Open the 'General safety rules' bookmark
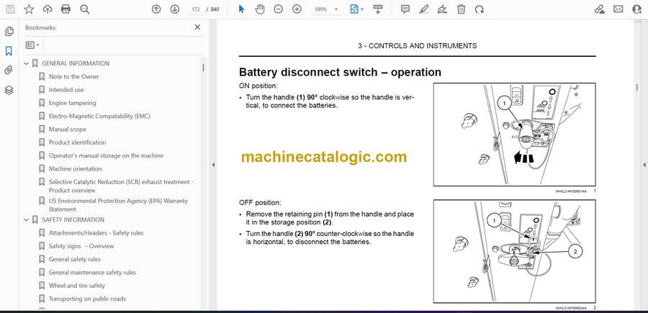This screenshot has height=313, width=648. 75,259
